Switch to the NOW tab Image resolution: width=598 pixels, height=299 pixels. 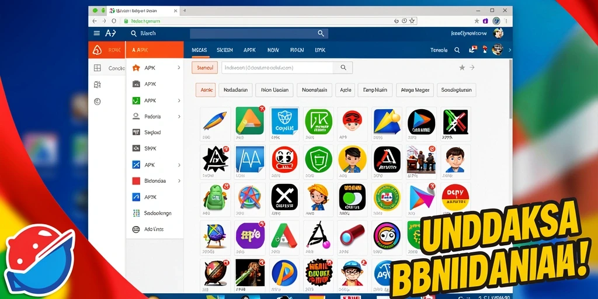[273, 50]
